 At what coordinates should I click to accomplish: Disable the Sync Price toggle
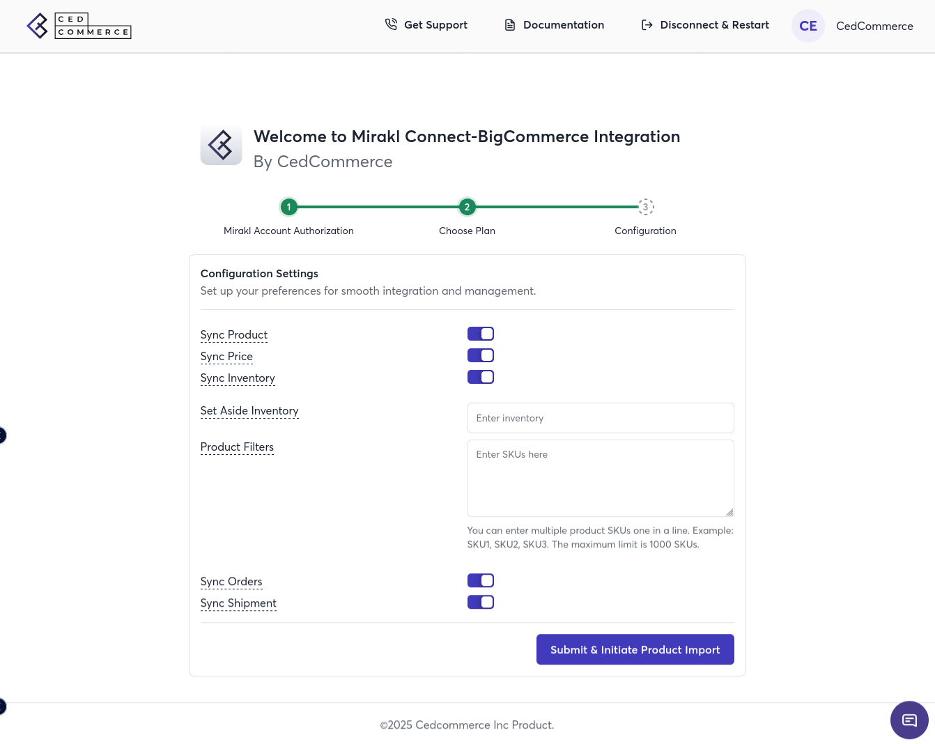pyautogui.click(x=480, y=356)
